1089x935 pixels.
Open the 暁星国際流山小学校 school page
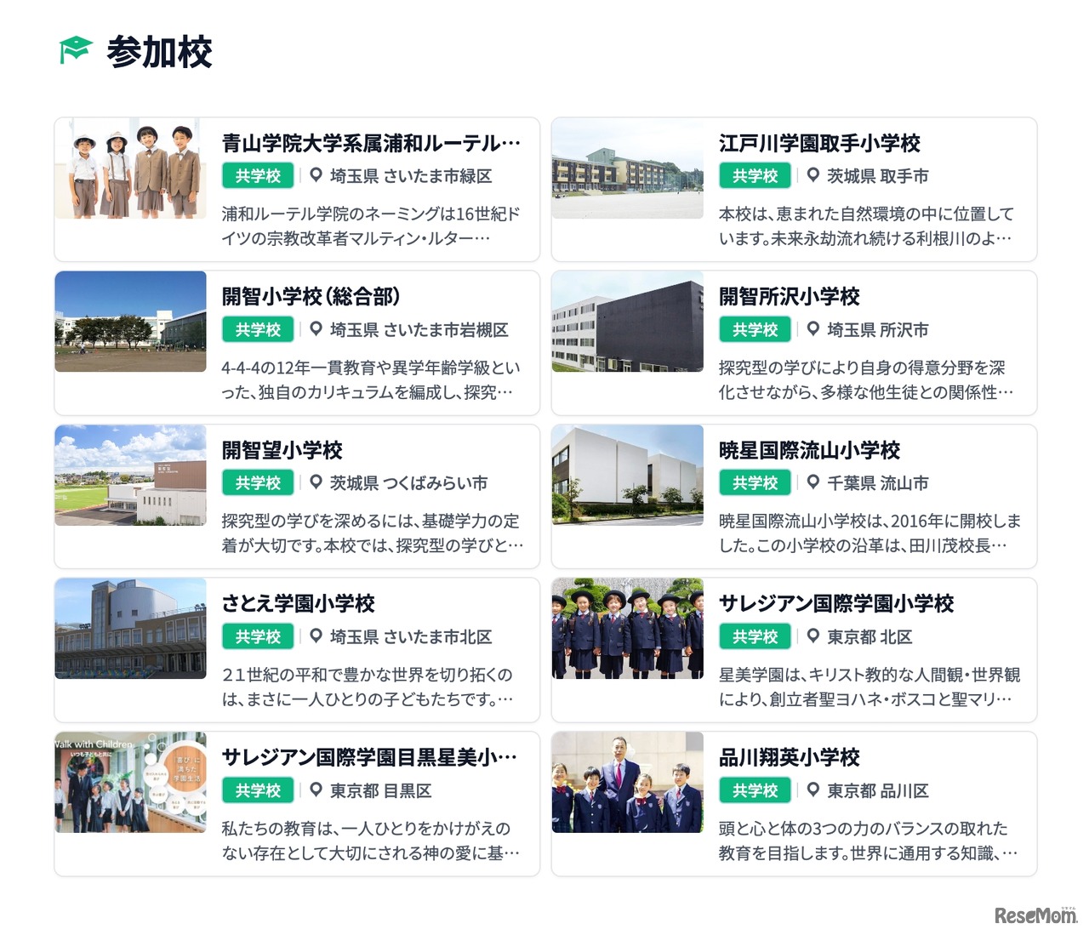point(809,451)
